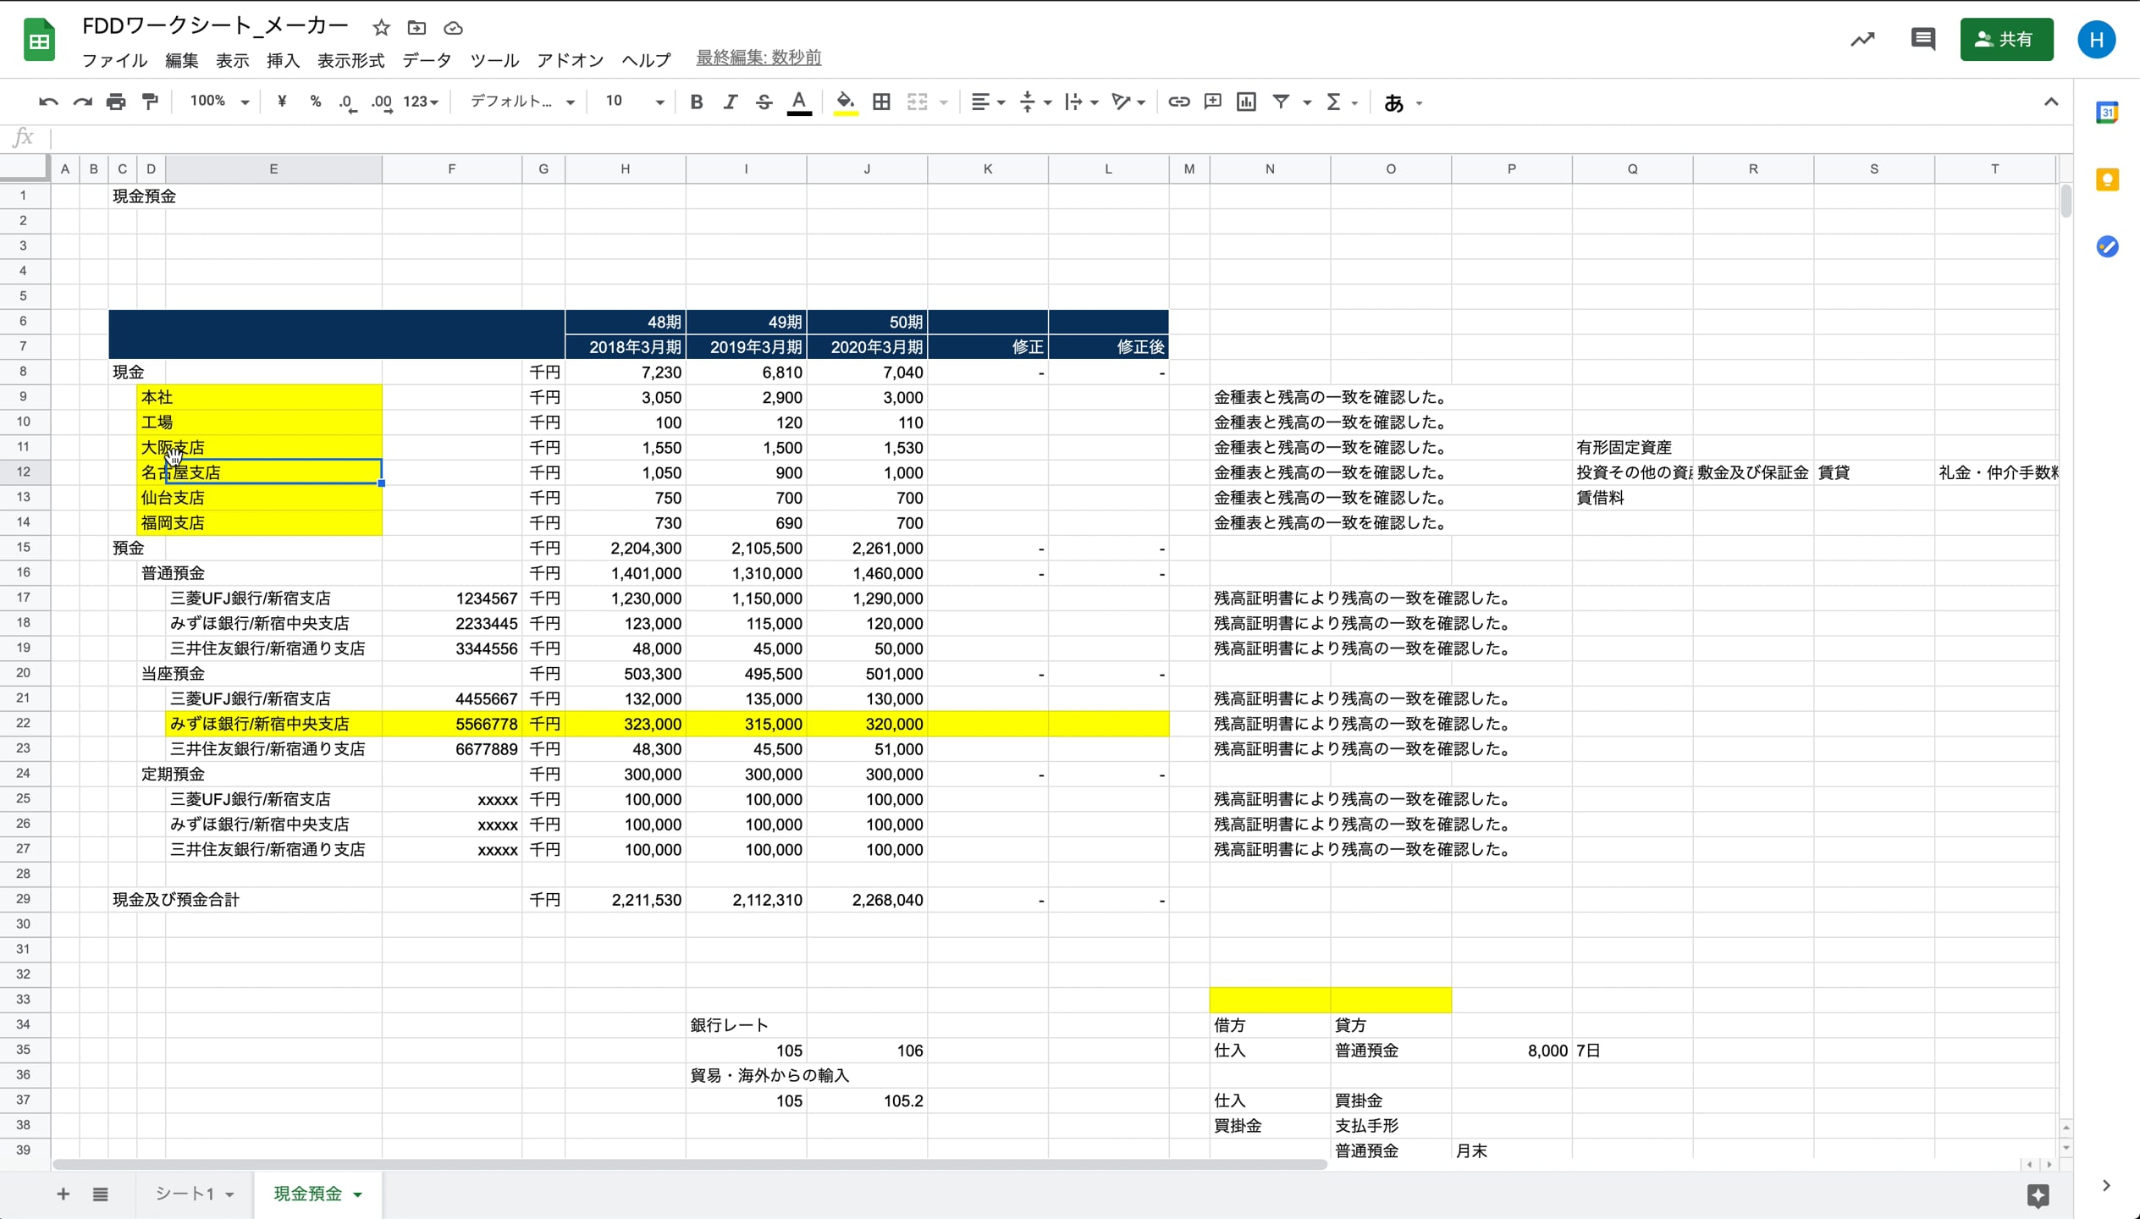The image size is (2140, 1219).
Task: Toggle strikethrough formatting
Action: point(763,101)
